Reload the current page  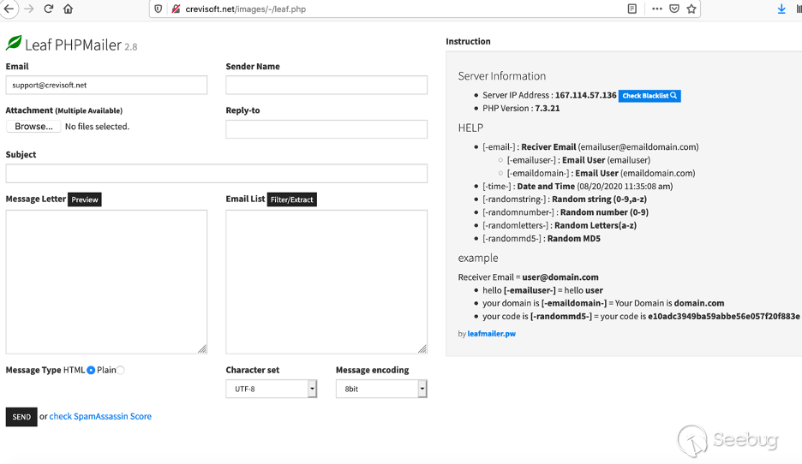(48, 9)
